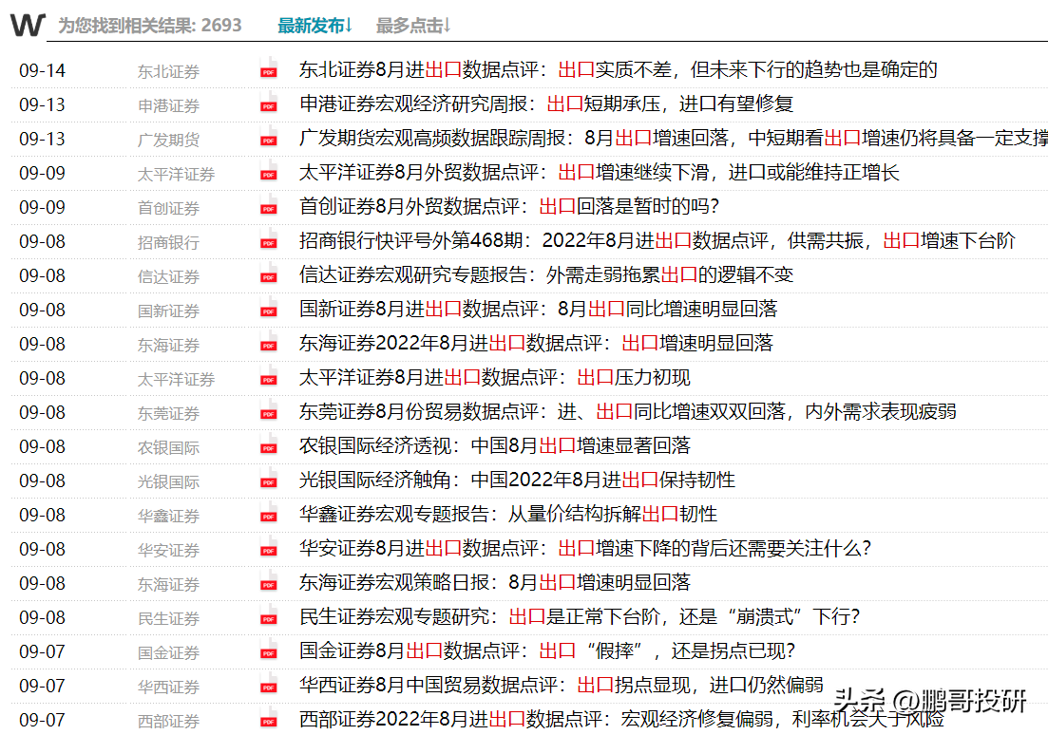1048x735 pixels.
Task: Click 东莞证券 source name
Action: point(168,413)
